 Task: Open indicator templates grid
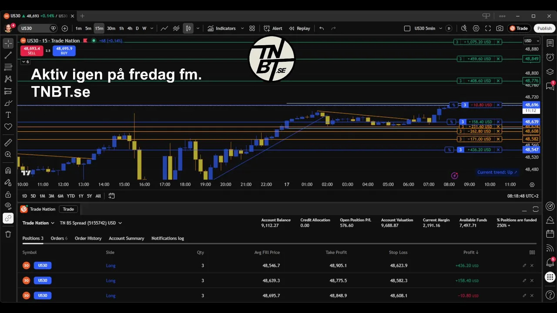[252, 28]
